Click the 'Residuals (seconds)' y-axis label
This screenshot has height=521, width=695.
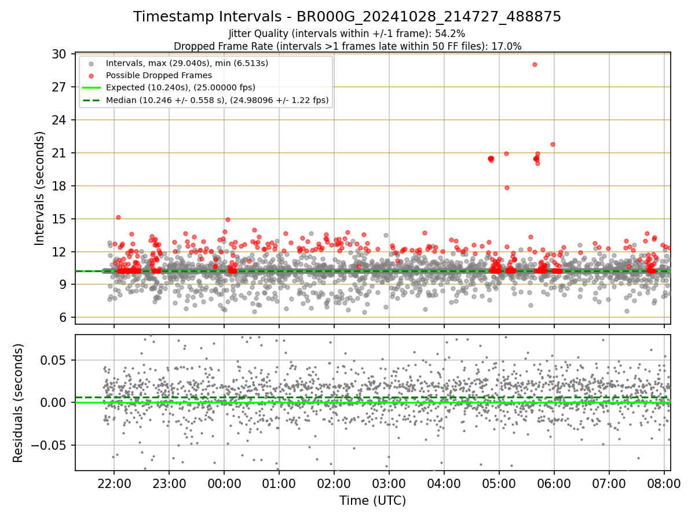[19, 403]
